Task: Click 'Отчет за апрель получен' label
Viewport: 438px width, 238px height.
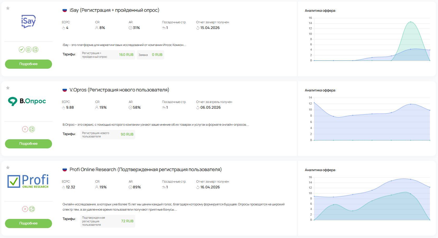Action: click(x=214, y=102)
